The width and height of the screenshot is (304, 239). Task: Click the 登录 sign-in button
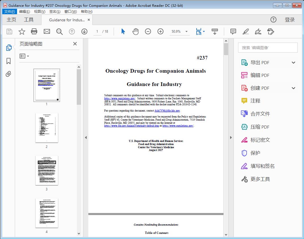(290, 20)
